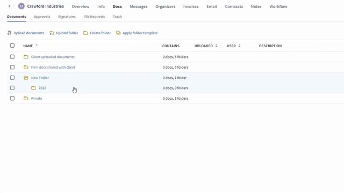Open the Email tab
This screenshot has height=193, width=344.
[x=212, y=6]
